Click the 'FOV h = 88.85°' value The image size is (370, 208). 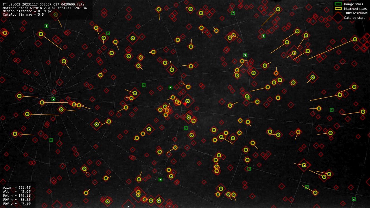click(x=17, y=200)
